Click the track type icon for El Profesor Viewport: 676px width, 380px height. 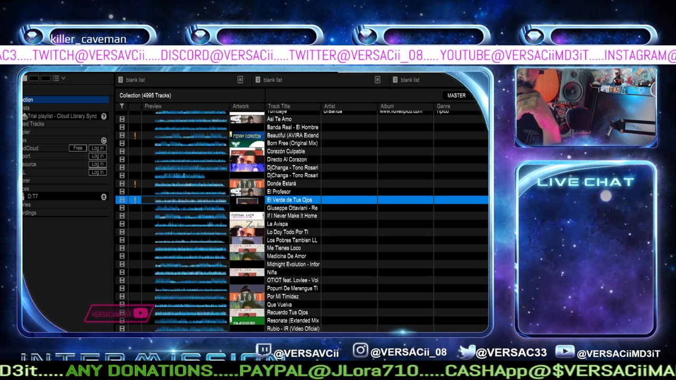122,192
